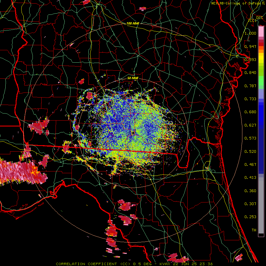The height and width of the screenshot is (266, 266).
Task: Click the 0.947 legend value
Action: point(250,46)
